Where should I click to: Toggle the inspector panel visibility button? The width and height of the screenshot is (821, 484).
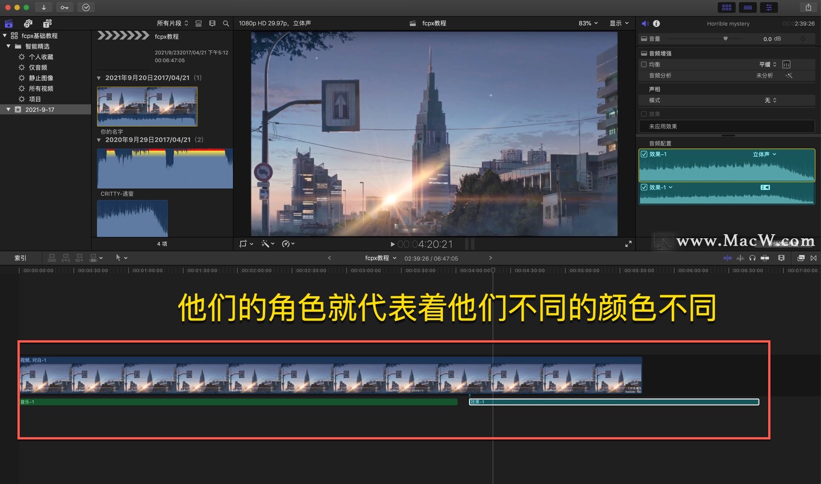click(x=769, y=7)
